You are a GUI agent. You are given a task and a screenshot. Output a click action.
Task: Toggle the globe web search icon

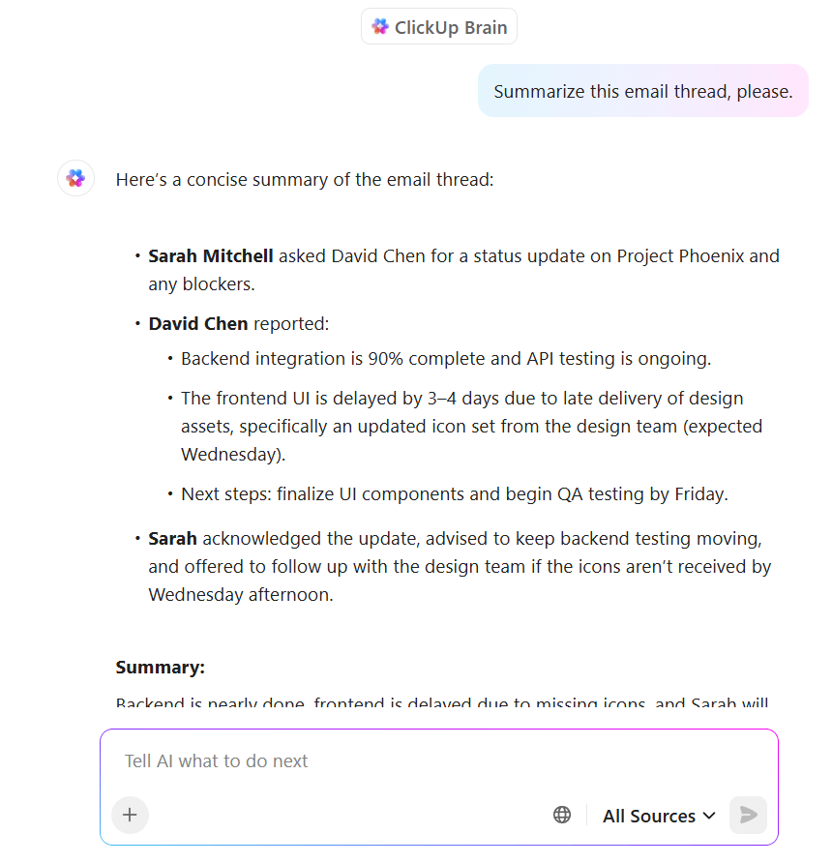[x=562, y=815]
